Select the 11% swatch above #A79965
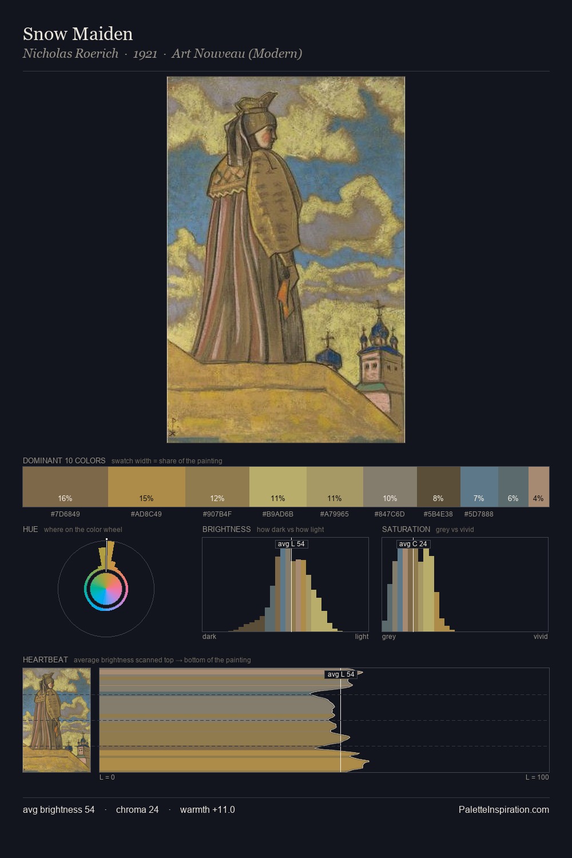This screenshot has height=858, width=572. click(335, 487)
